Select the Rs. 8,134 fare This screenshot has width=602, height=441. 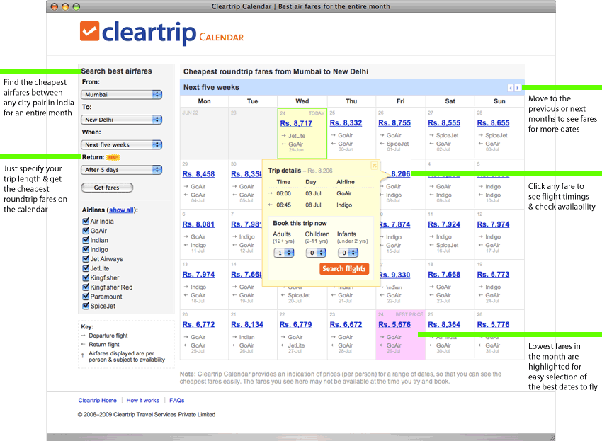pyautogui.click(x=247, y=325)
